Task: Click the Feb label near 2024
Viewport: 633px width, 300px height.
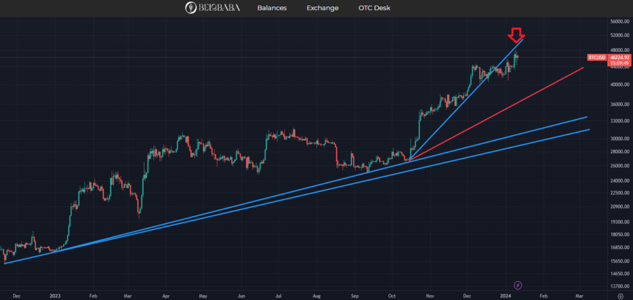Action: coord(543,296)
